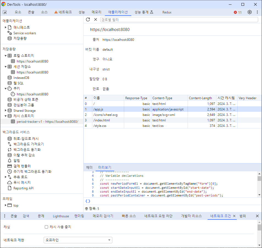This screenshot has width=262, height=248.
Task: Click the cookie icon next to 쿠키
Action: coord(10,89)
